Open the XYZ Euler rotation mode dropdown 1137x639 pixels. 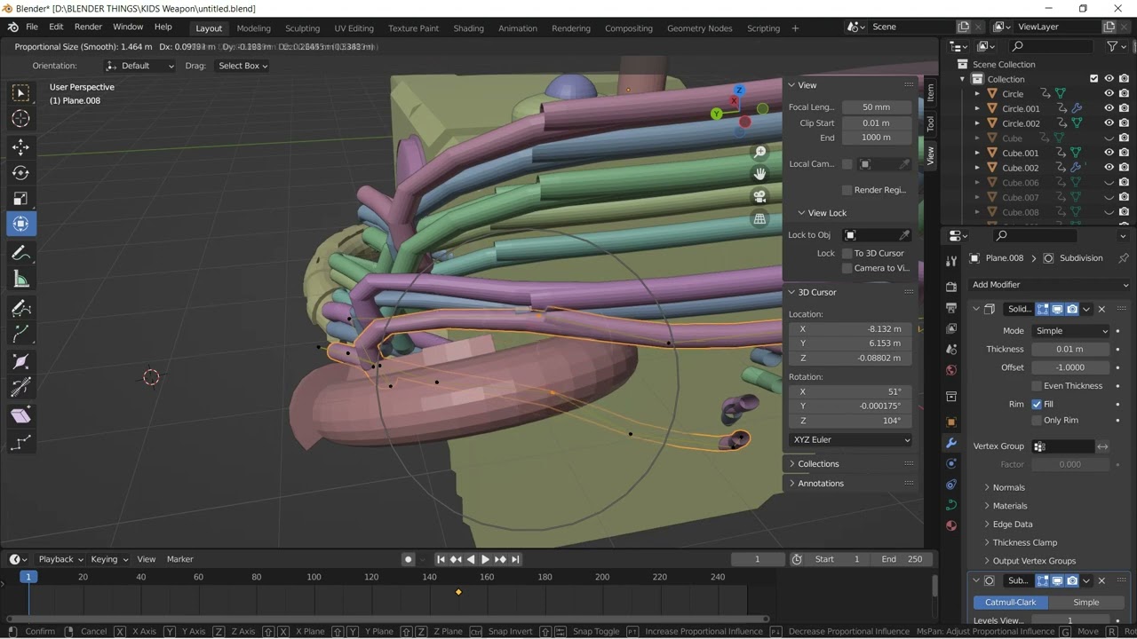click(851, 440)
